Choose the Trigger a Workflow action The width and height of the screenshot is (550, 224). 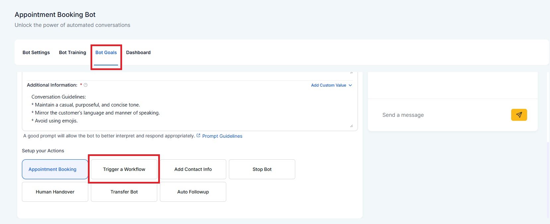coord(124,169)
